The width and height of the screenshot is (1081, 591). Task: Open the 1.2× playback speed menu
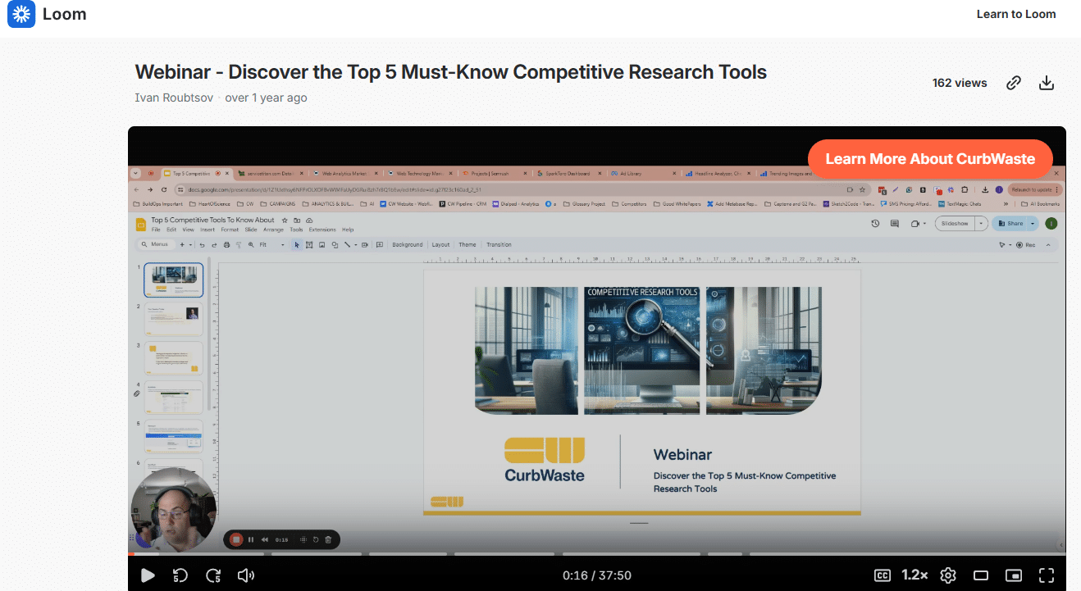(x=915, y=575)
